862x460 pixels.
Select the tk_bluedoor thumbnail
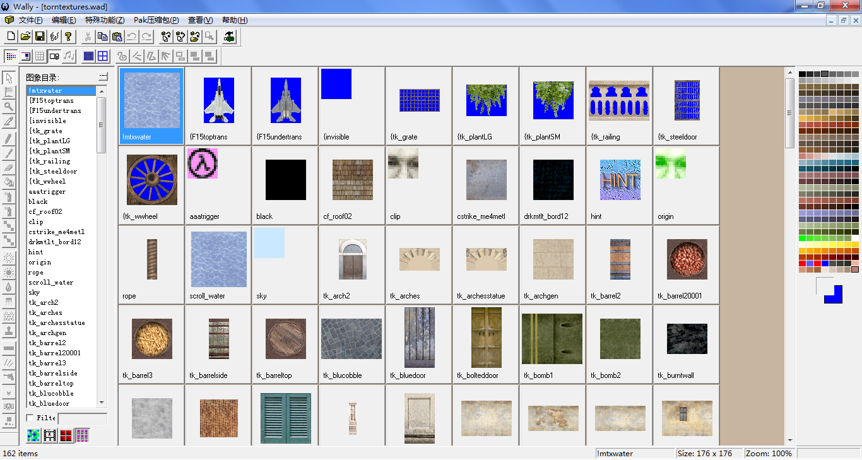[419, 344]
